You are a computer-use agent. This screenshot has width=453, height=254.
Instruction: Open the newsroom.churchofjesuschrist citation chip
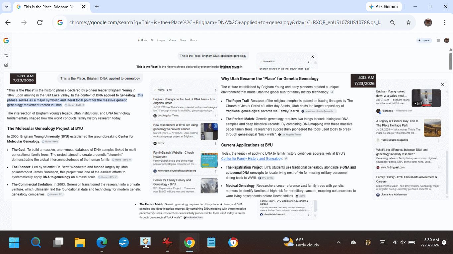pos(319,111)
